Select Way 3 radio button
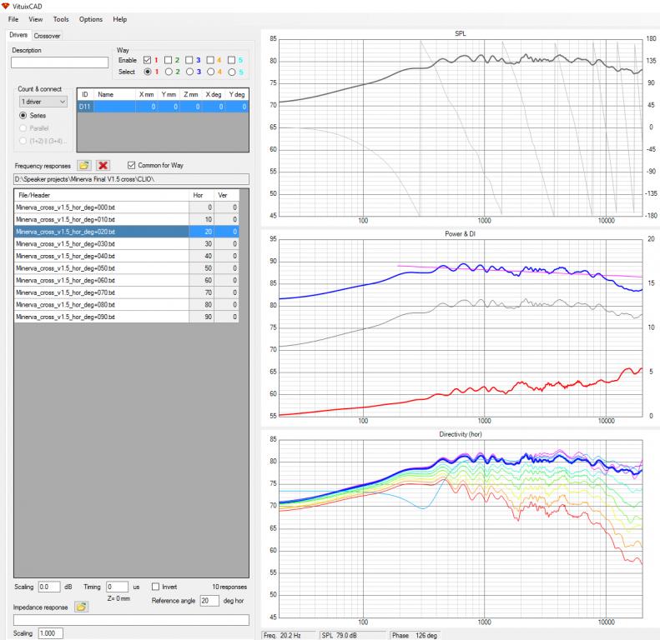Image resolution: width=660 pixels, height=640 pixels. click(190, 72)
